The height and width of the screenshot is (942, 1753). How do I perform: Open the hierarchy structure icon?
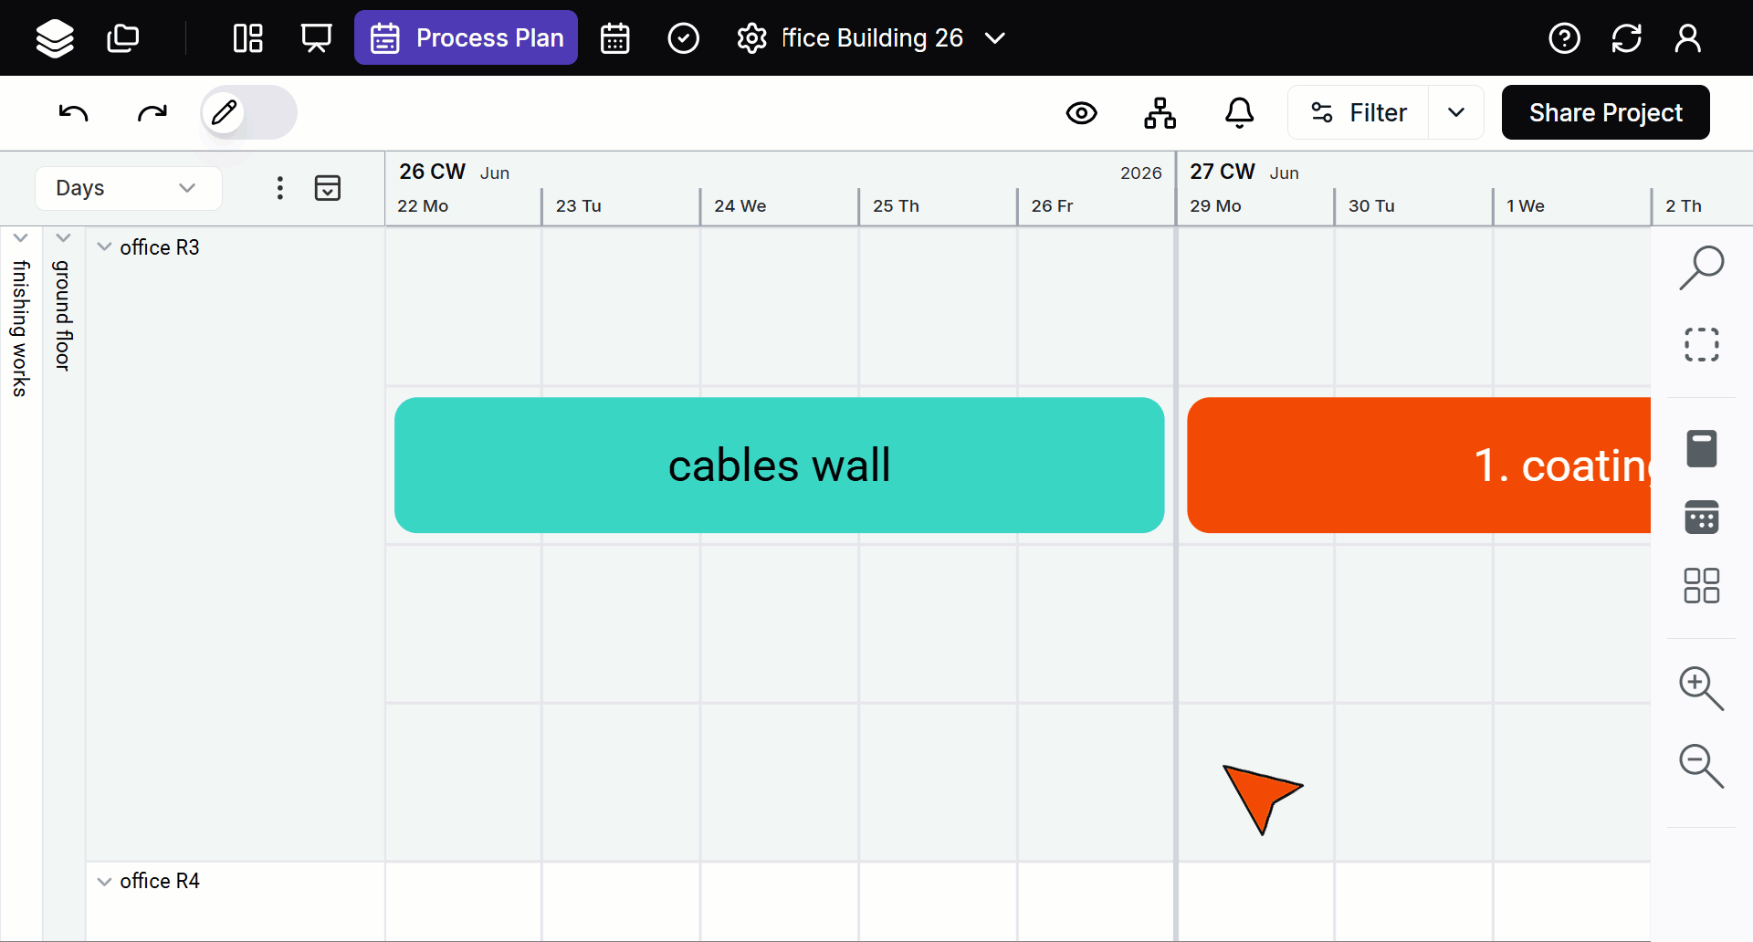[1160, 112]
